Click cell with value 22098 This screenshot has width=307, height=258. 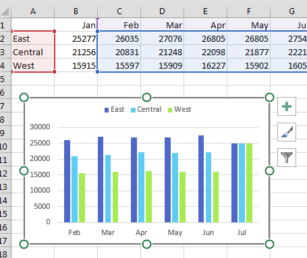(x=205, y=52)
